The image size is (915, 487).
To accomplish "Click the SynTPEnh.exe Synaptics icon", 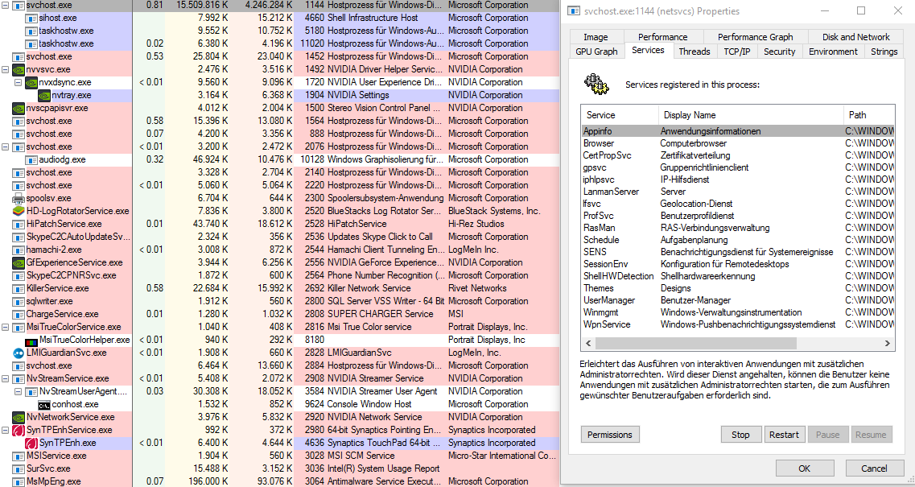I will pyautogui.click(x=31, y=443).
